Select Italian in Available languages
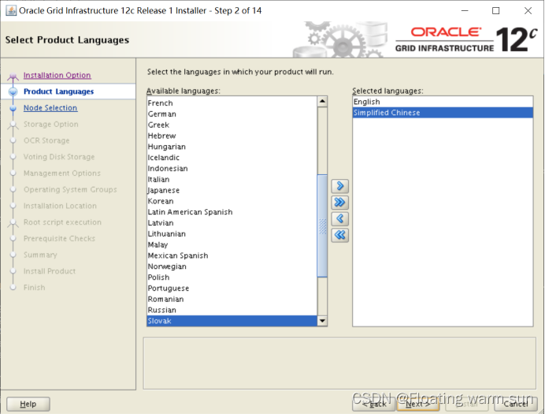 click(x=232, y=179)
